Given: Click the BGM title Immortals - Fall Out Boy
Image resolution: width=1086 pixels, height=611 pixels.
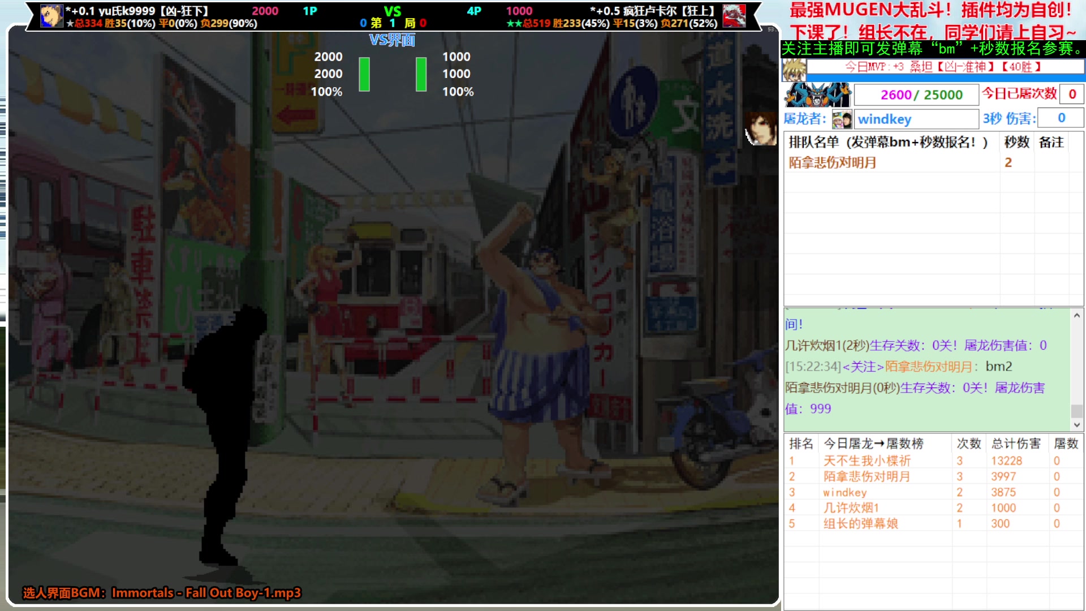Looking at the screenshot, I should click(206, 593).
